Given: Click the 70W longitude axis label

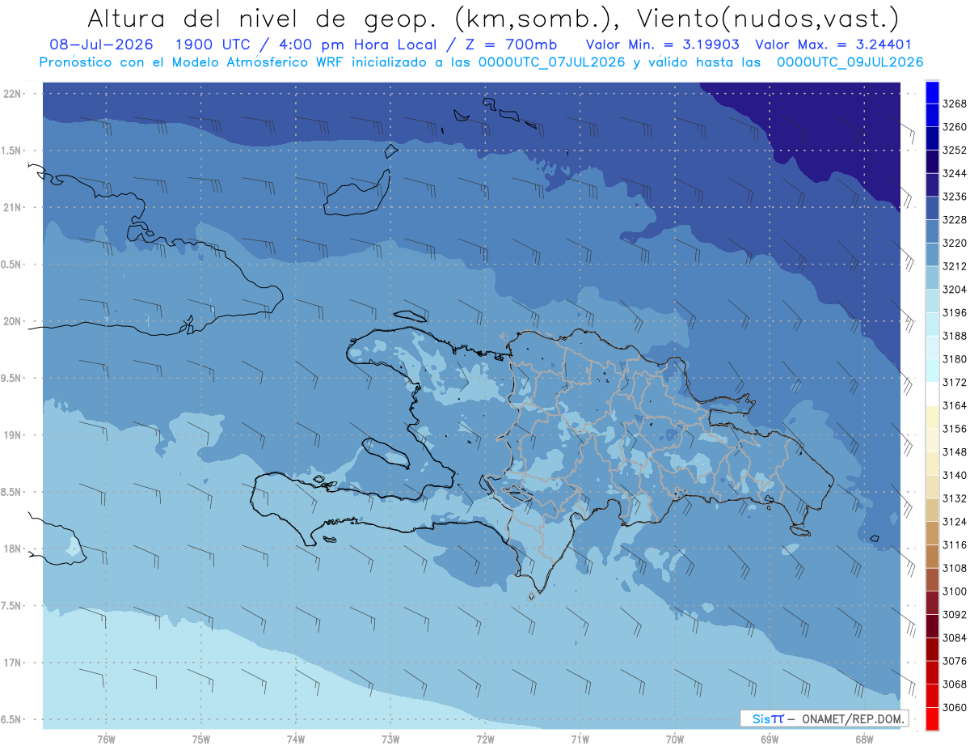Looking at the screenshot, I should click(675, 739).
